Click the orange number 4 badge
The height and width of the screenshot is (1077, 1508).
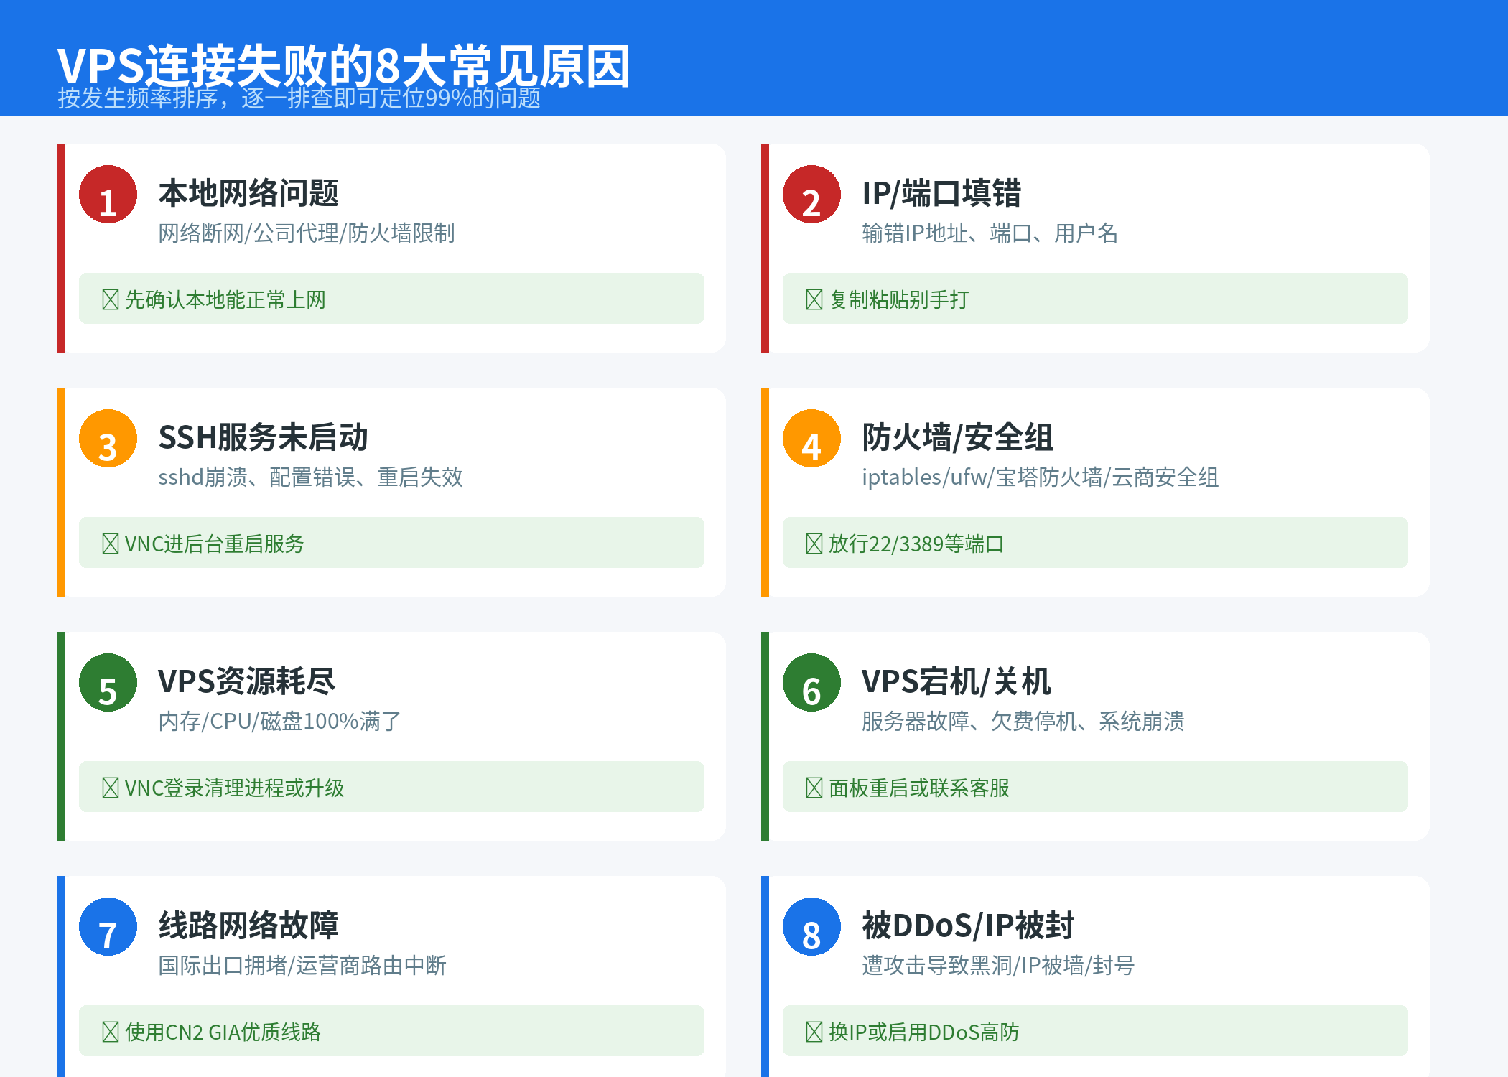point(811,439)
